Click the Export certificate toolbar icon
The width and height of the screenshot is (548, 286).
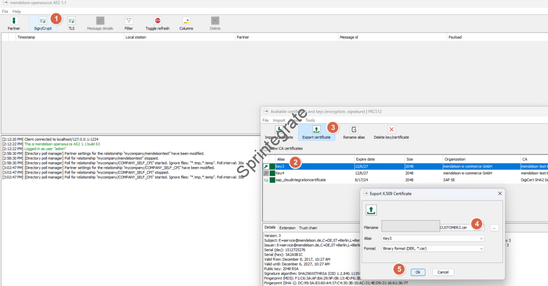coord(316,130)
